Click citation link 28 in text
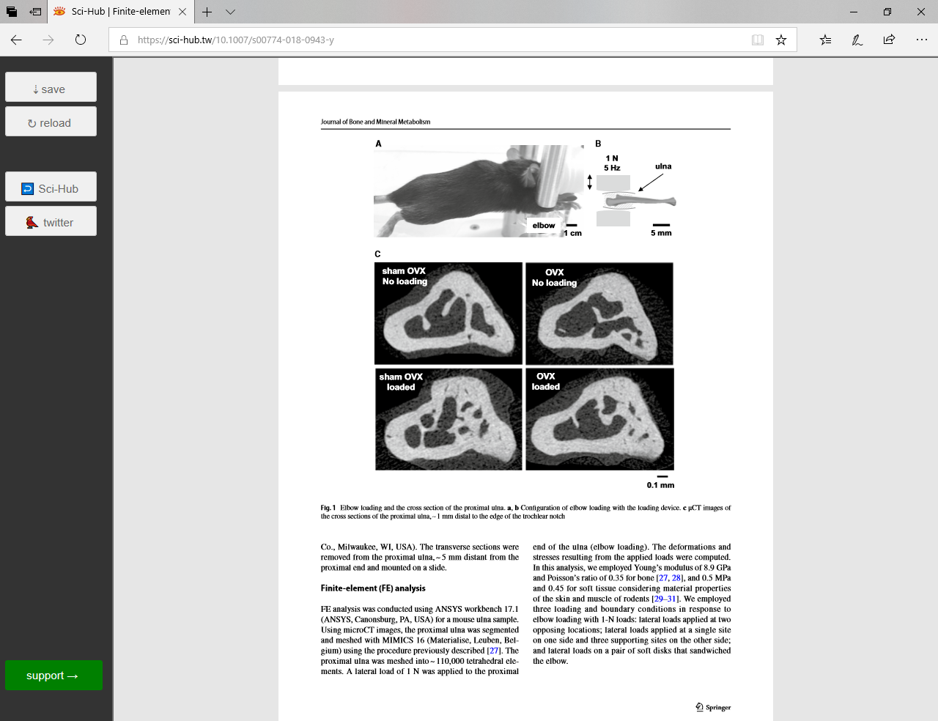938x721 pixels. click(x=676, y=578)
